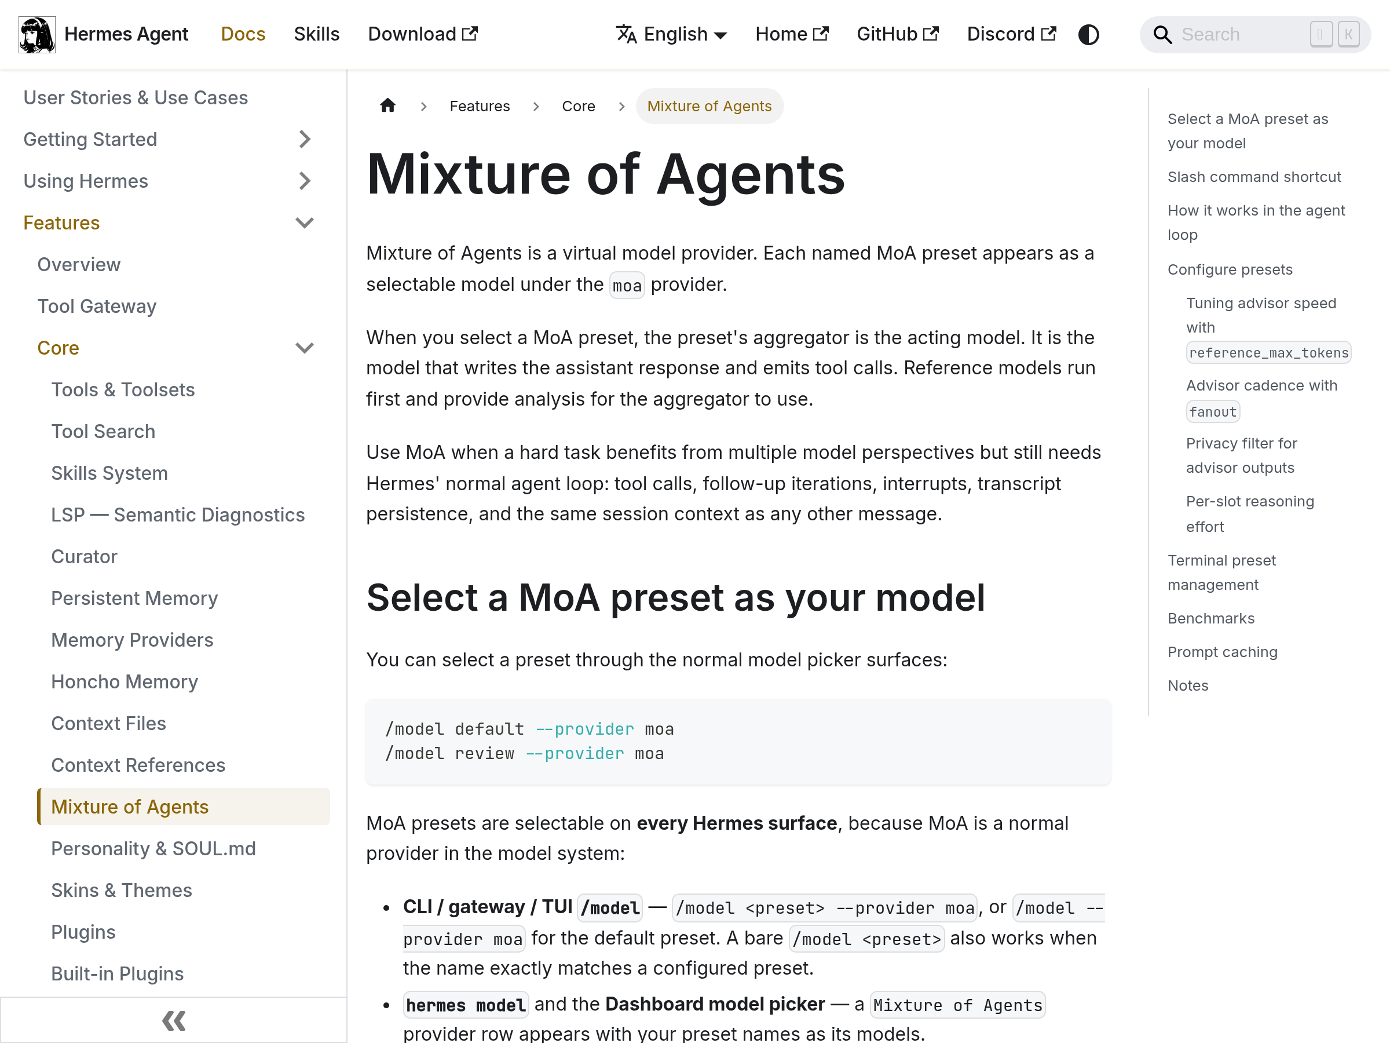Jump to Notes section

(x=1188, y=685)
